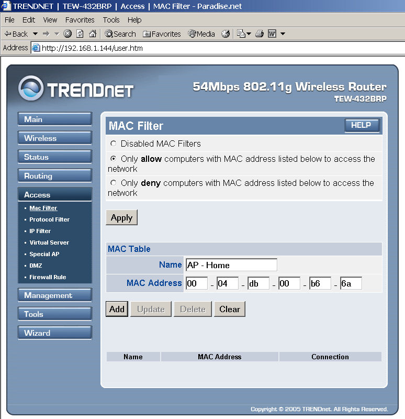Open the Status sidebar section
Image resolution: width=405 pixels, height=419 pixels.
[x=55, y=157]
